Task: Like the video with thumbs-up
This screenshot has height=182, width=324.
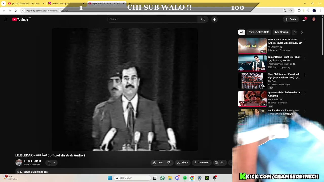Action: [157, 163]
